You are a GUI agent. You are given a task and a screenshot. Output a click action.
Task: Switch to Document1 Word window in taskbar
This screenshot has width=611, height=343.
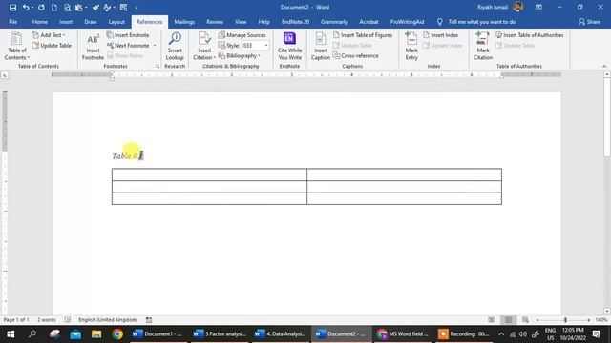click(x=158, y=334)
